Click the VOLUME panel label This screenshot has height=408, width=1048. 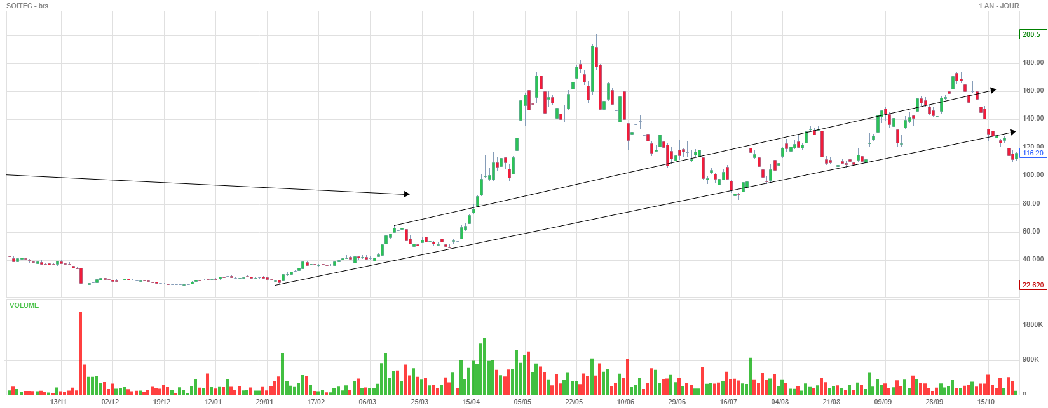[24, 305]
